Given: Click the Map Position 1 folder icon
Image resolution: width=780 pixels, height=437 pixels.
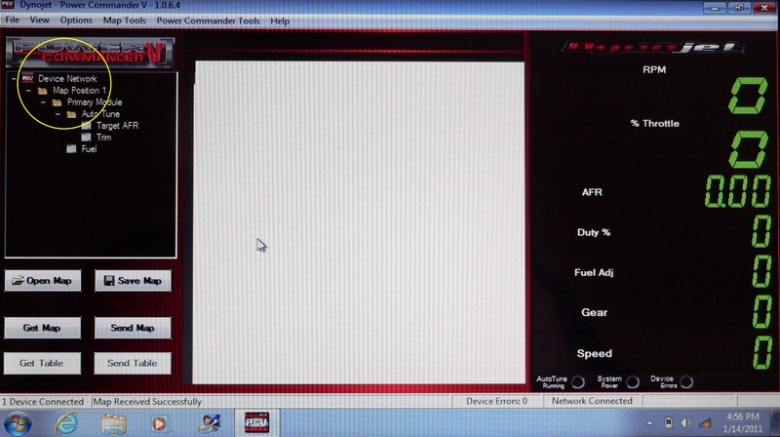Looking at the screenshot, I should [42, 90].
